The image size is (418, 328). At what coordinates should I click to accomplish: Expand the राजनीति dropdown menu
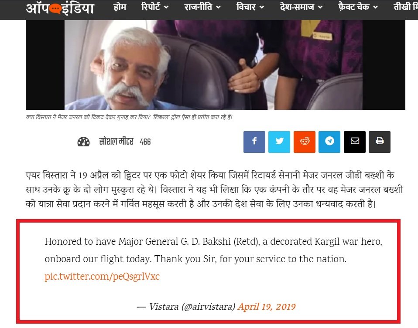(x=202, y=7)
